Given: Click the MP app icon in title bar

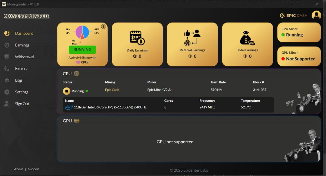Looking at the screenshot, I should coord(4,4).
